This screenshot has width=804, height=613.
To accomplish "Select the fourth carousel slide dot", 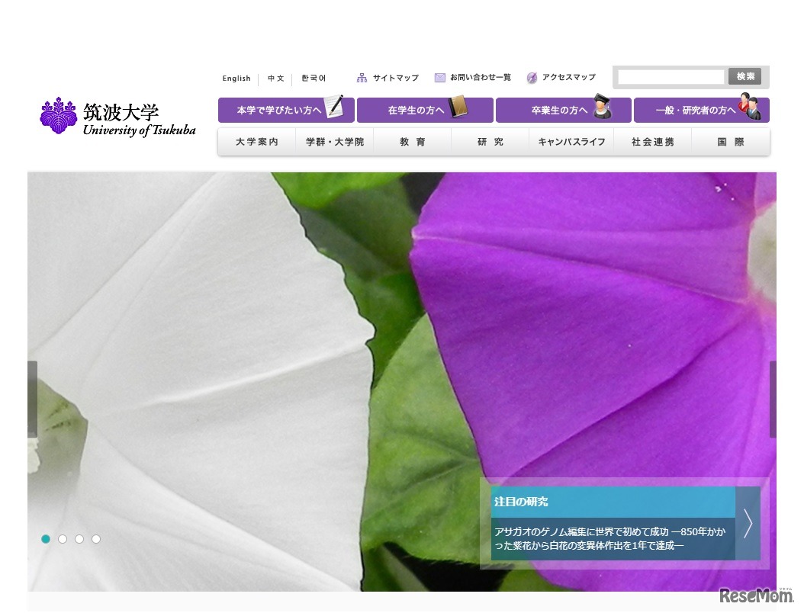I will point(96,538).
